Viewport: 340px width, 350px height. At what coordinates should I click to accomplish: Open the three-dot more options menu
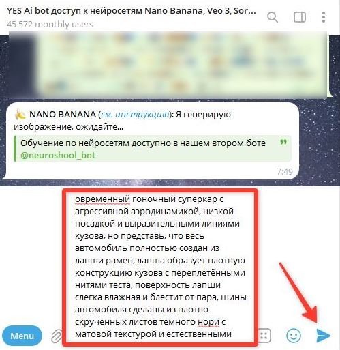tap(324, 17)
